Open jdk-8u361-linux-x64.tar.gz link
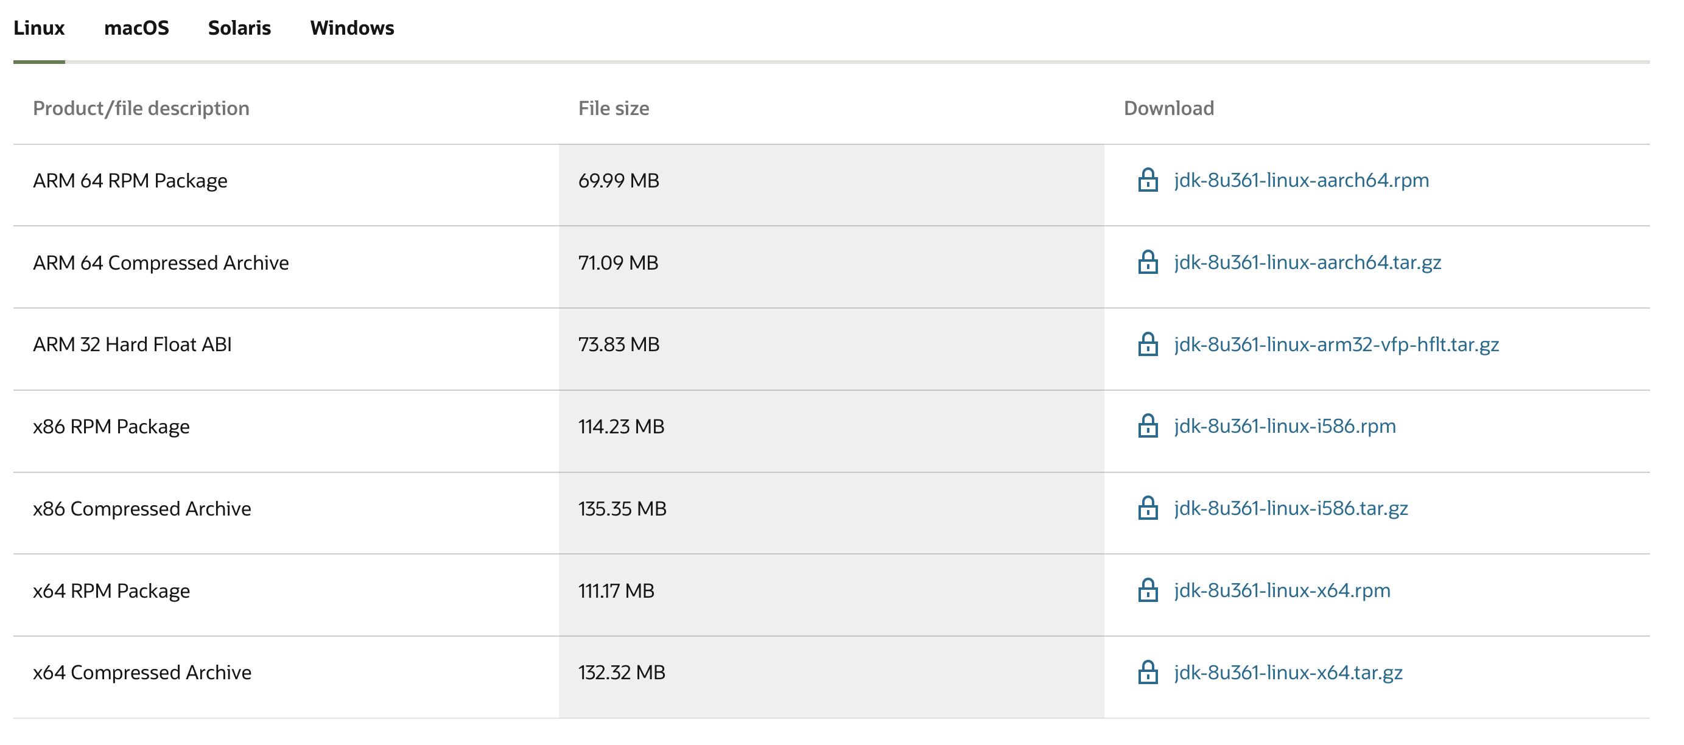This screenshot has height=745, width=1684. (x=1288, y=672)
